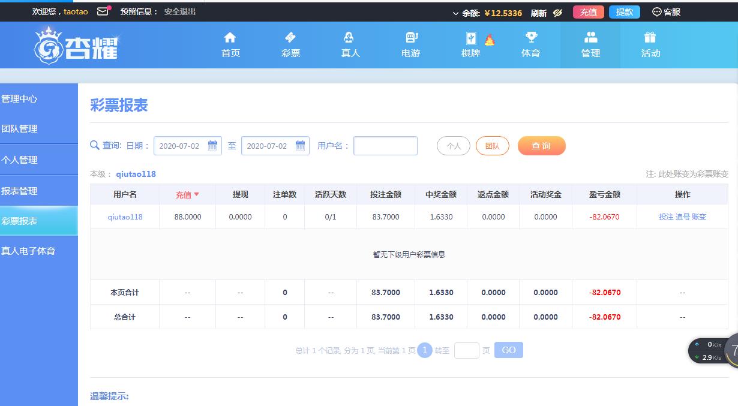The height and width of the screenshot is (406, 738).
Task: Go to 真人 live casino
Action: click(350, 38)
